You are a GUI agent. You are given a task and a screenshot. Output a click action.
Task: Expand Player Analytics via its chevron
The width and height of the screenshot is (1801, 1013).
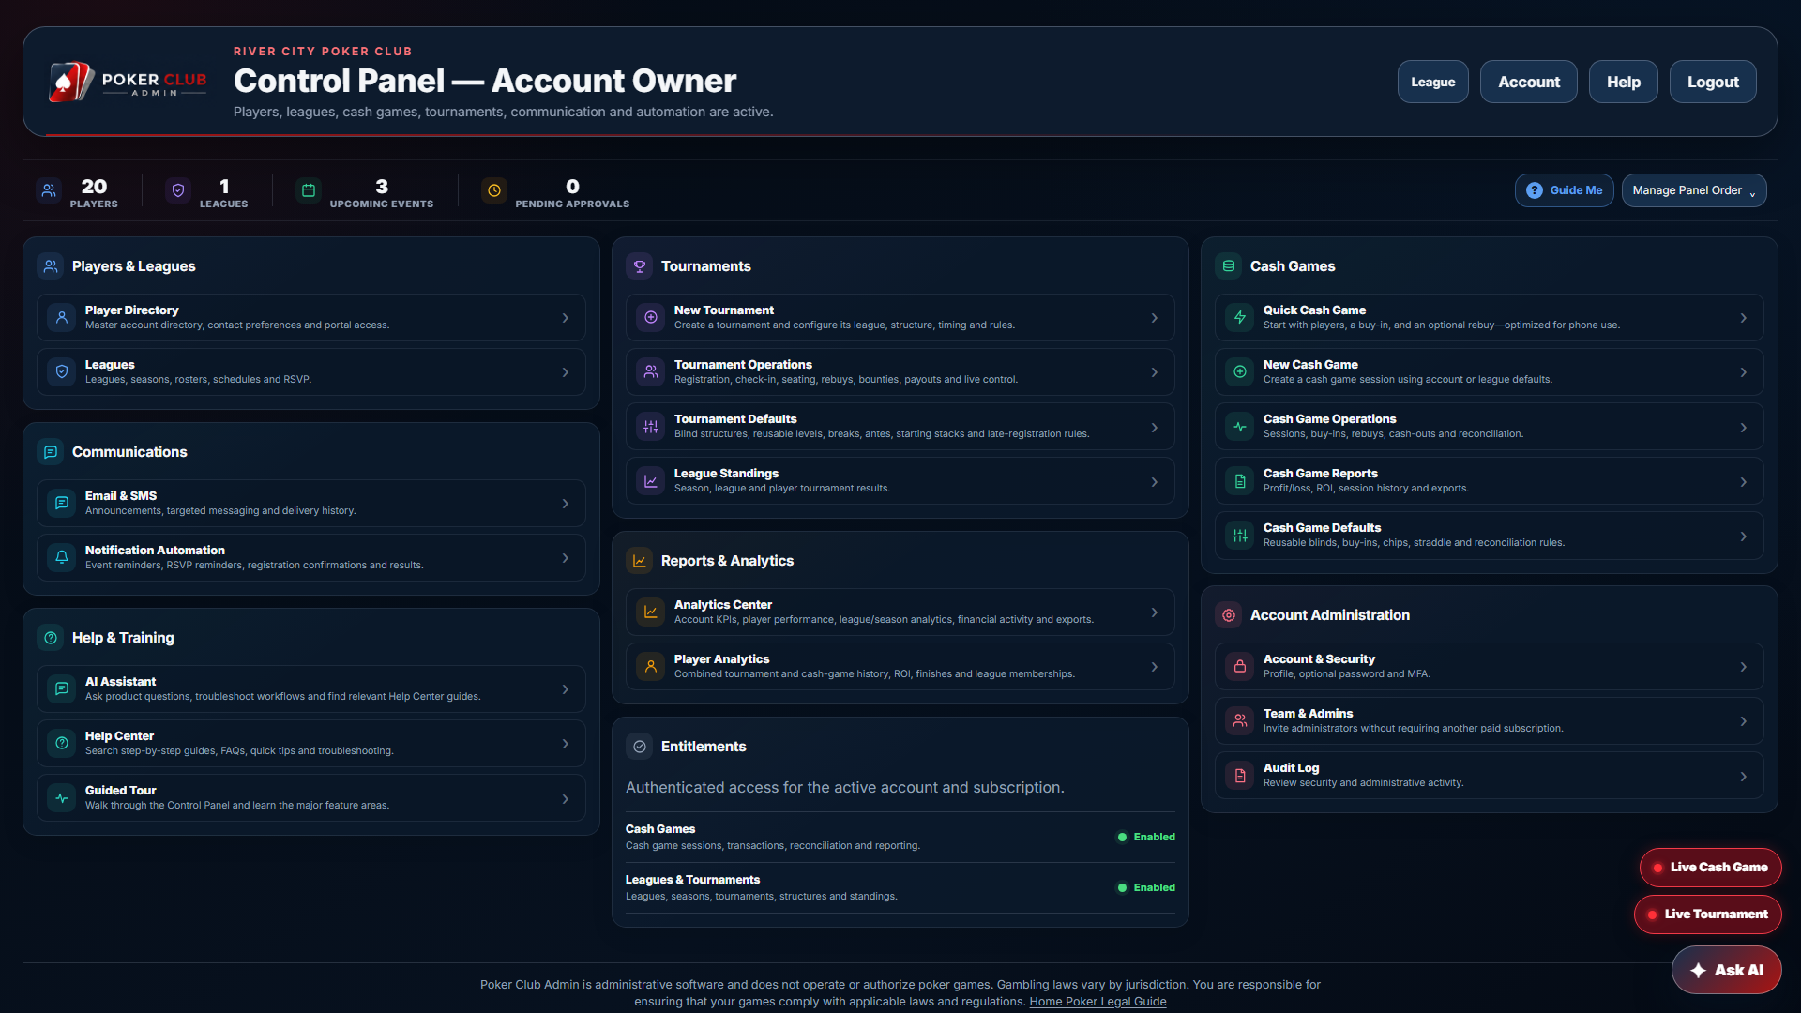point(1155,667)
